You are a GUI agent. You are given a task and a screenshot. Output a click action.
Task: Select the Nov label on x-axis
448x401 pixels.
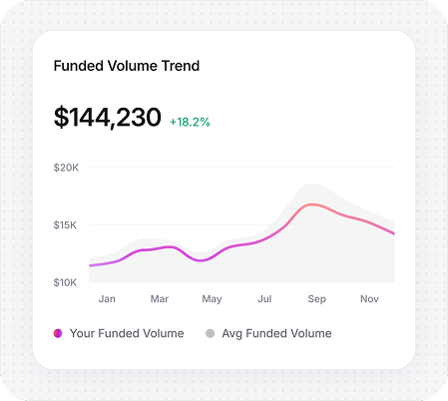369,299
